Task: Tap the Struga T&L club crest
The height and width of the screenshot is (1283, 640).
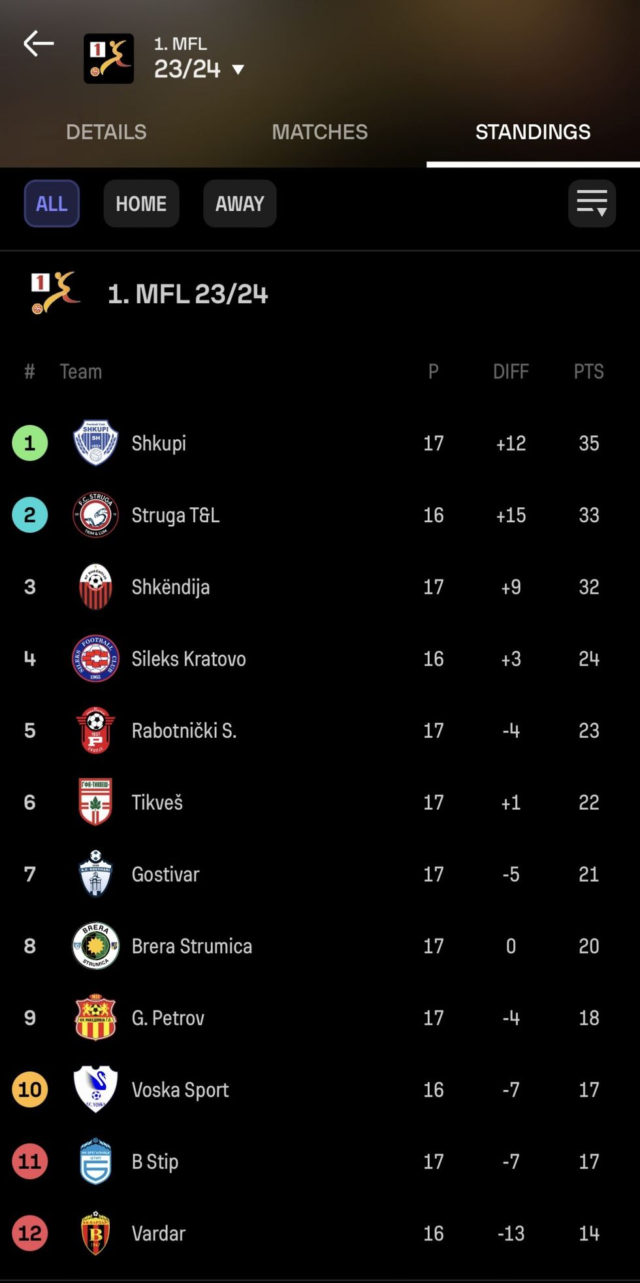Action: pyautogui.click(x=95, y=515)
